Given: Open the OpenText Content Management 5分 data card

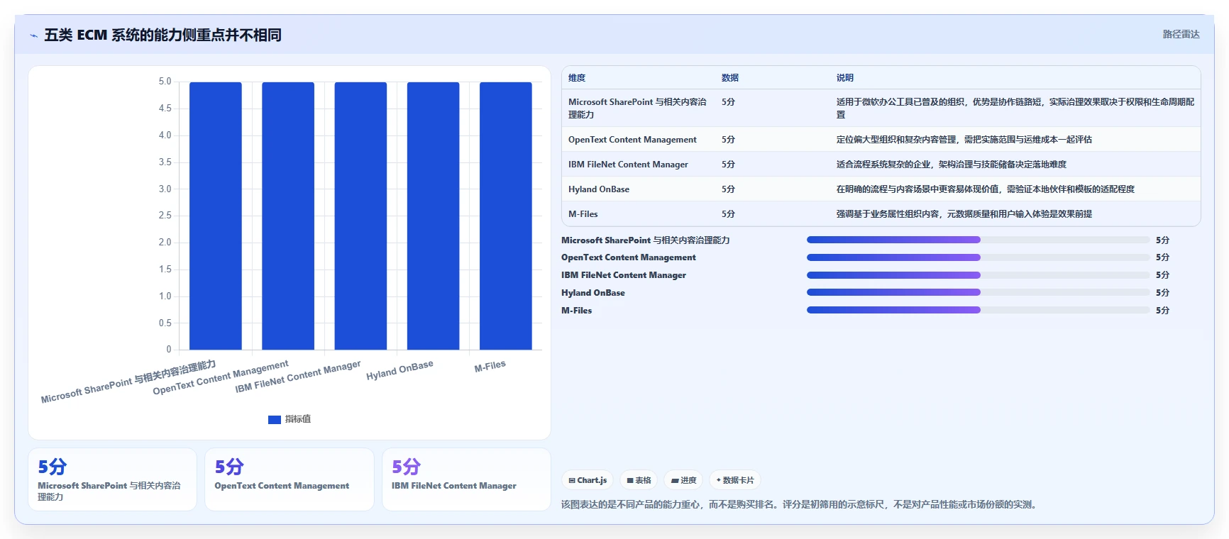Looking at the screenshot, I should pyautogui.click(x=290, y=479).
